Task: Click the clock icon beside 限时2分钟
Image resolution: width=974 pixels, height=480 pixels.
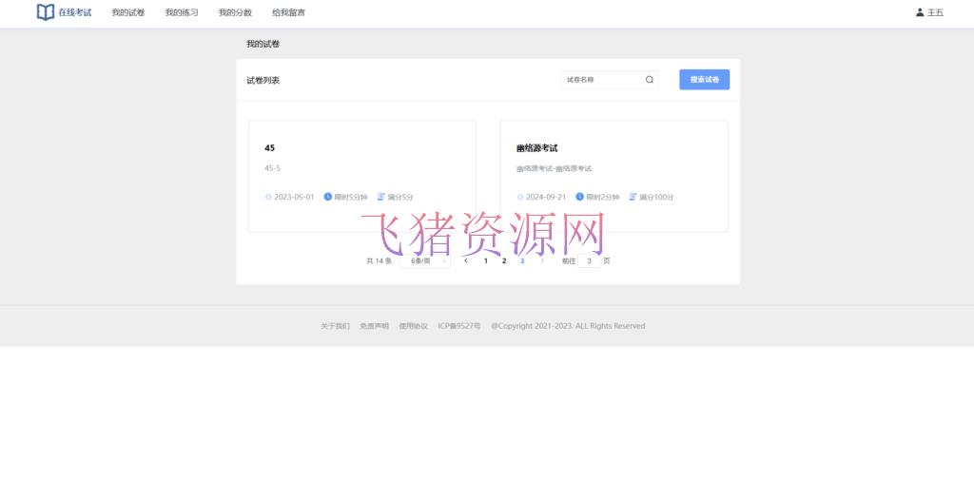Action: (x=579, y=197)
